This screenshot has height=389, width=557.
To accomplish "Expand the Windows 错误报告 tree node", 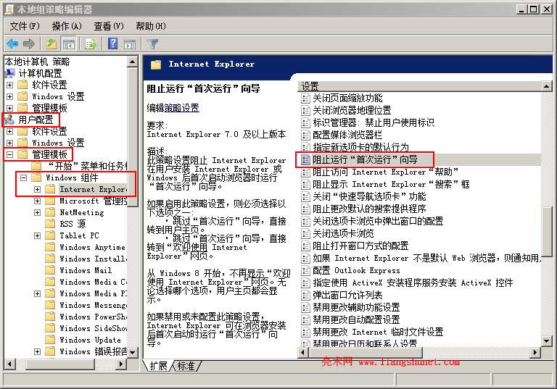I will (37, 352).
